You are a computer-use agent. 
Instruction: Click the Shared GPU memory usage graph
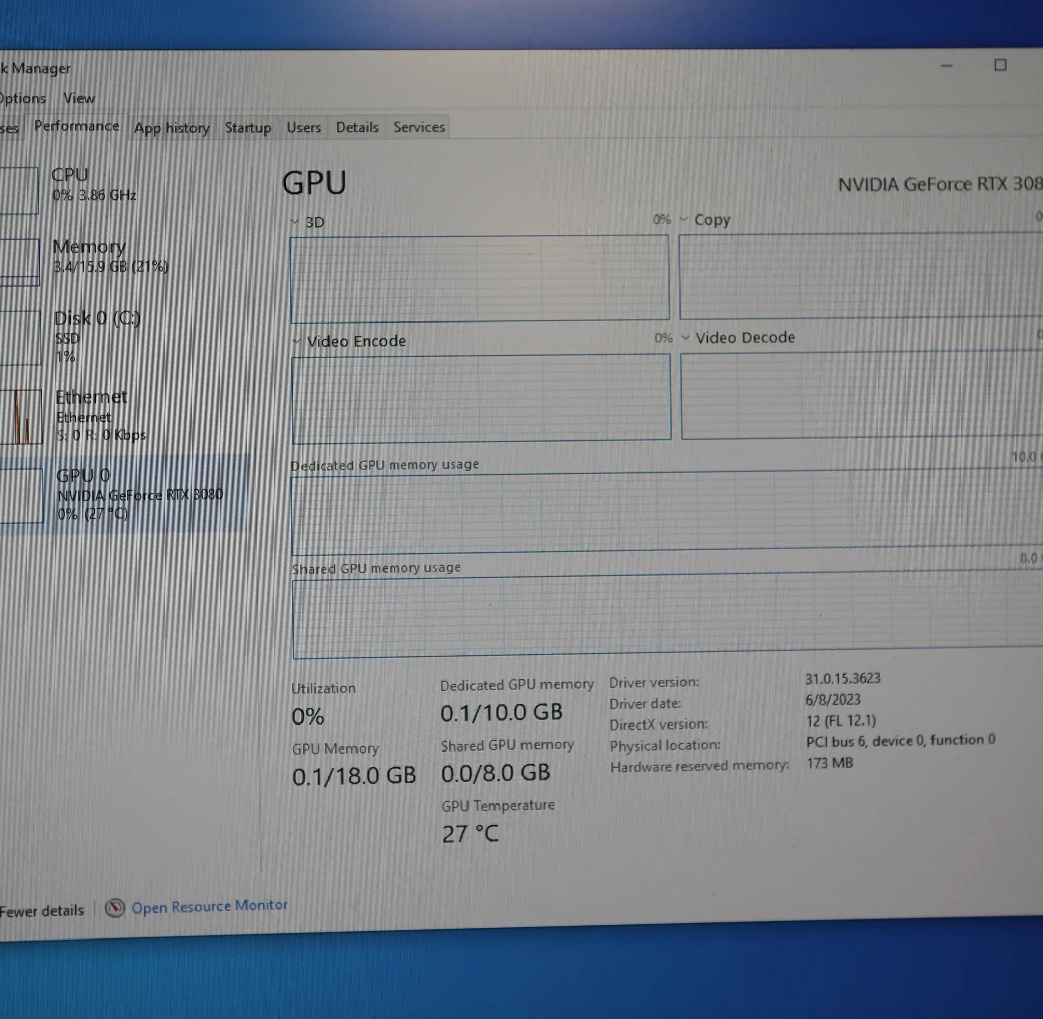click(x=668, y=614)
